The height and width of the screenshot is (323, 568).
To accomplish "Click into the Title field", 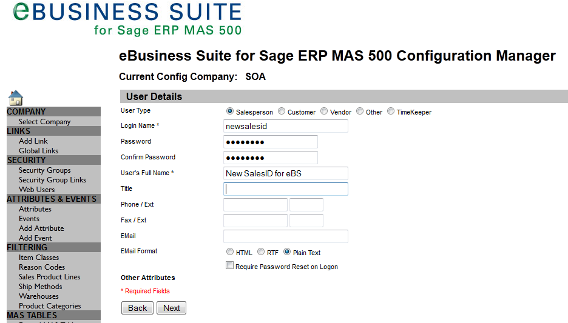I will point(285,189).
